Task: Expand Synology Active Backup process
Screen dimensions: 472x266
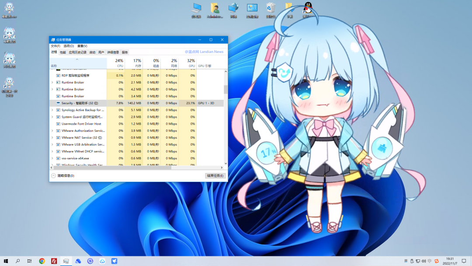Action: pyautogui.click(x=52, y=110)
